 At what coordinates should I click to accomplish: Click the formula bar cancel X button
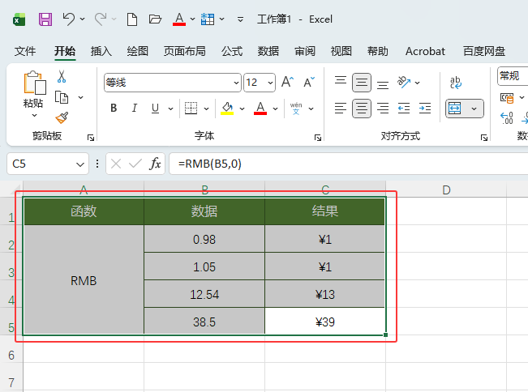116,164
